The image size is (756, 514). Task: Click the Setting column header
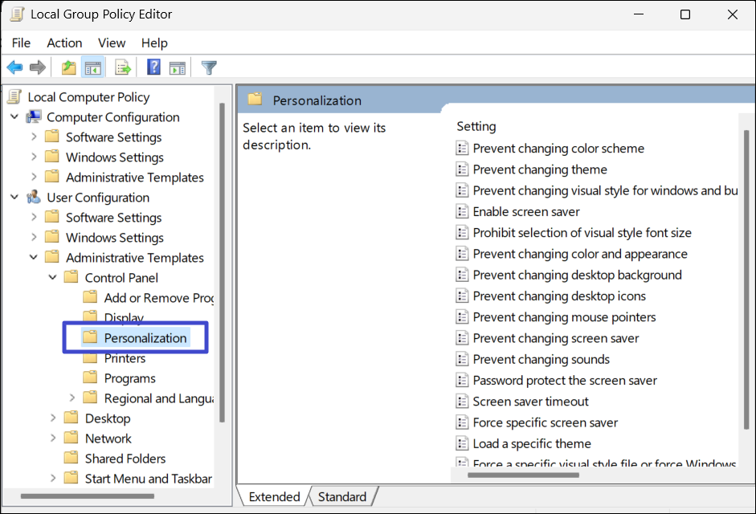coord(476,126)
